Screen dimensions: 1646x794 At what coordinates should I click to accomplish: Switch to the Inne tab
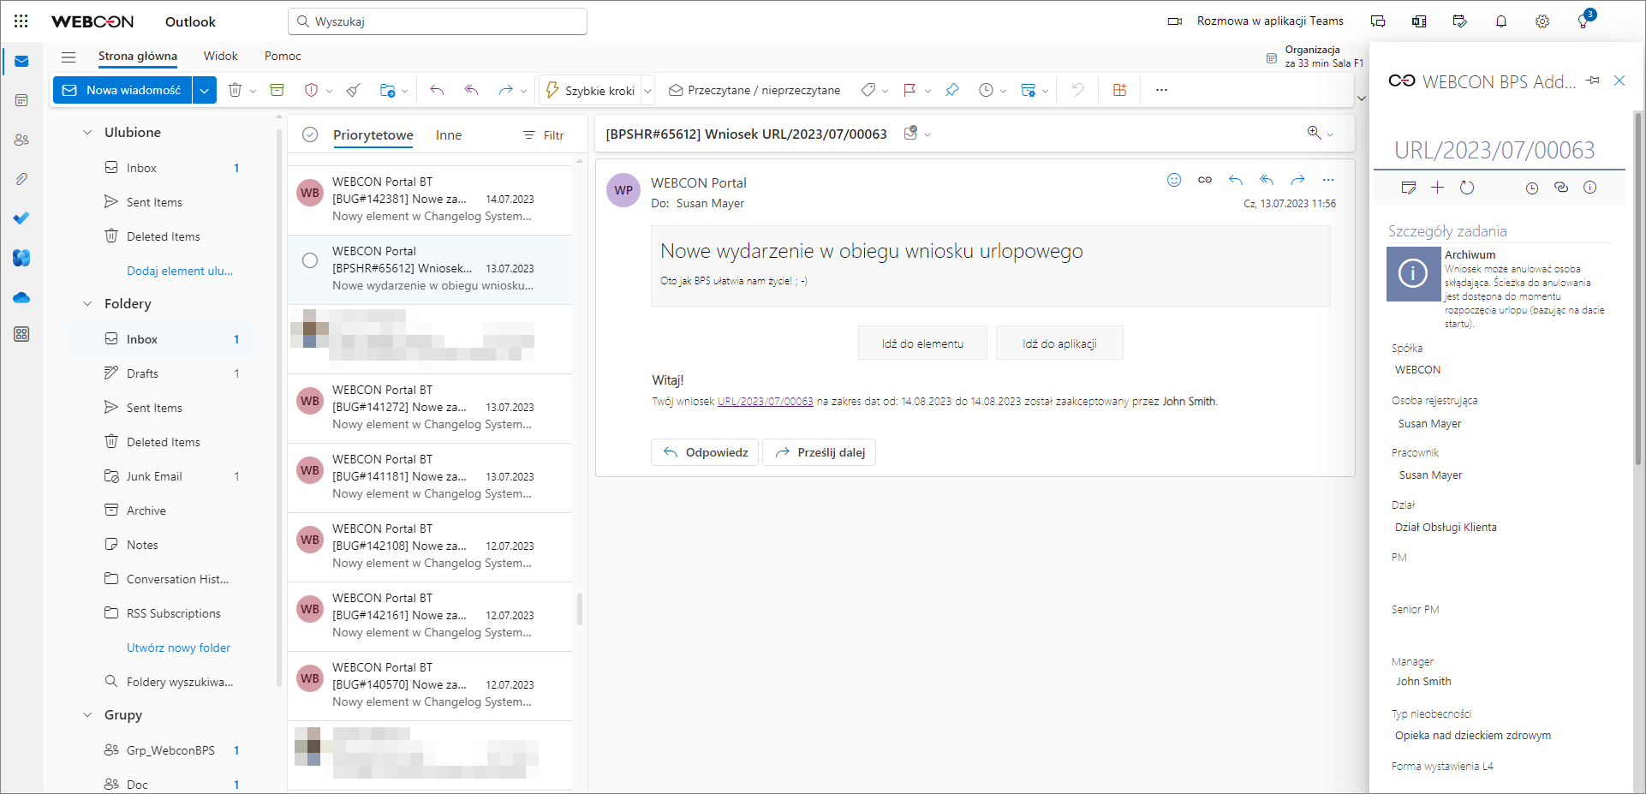[449, 134]
